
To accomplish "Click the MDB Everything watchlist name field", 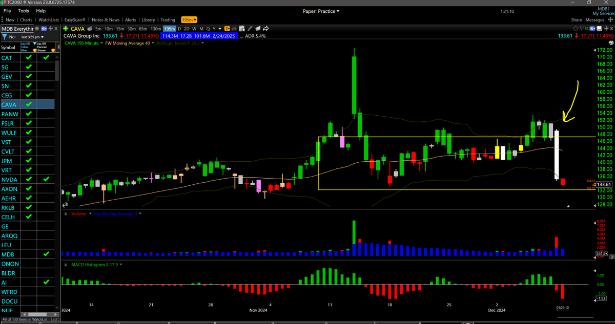I will tap(17, 29).
